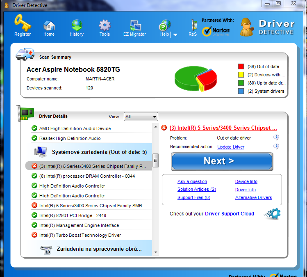
Task: Click the driver list scrollbar thumb
Action: click(x=155, y=160)
